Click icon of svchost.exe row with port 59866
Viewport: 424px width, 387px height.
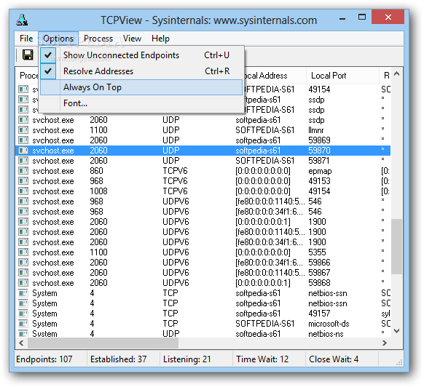click(23, 263)
